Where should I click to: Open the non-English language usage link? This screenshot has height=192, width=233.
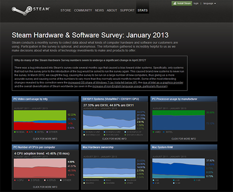coord(130,86)
